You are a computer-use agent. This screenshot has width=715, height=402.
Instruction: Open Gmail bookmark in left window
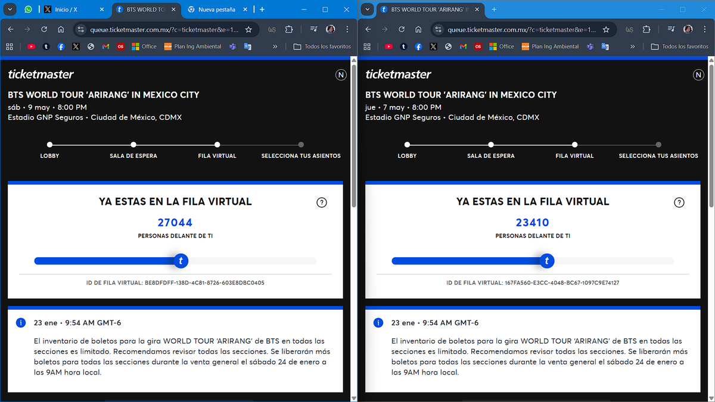[x=105, y=46]
